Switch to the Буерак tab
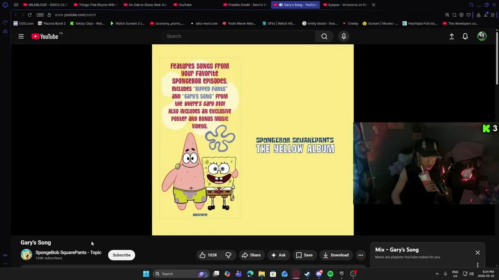 (345, 5)
